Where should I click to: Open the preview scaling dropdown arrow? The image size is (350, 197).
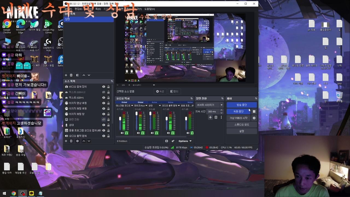tap(154, 85)
